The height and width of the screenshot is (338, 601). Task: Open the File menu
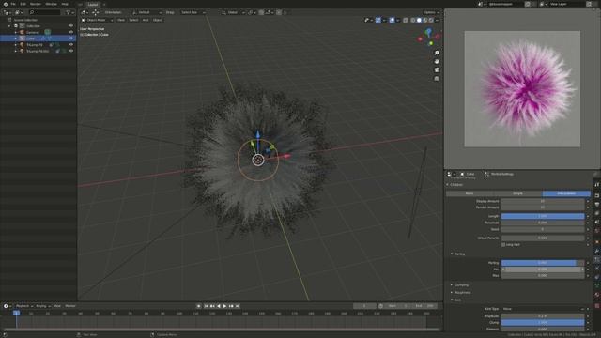point(13,4)
